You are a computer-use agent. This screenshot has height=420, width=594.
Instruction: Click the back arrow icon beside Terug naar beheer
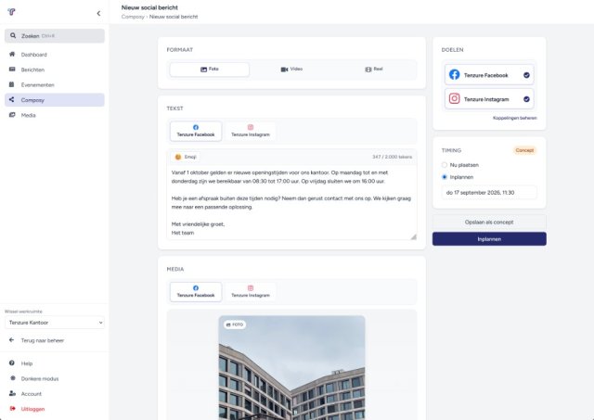12,339
